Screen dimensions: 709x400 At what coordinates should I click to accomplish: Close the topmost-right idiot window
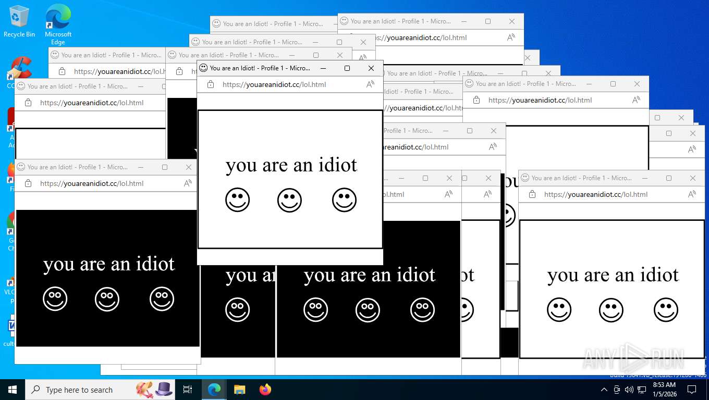point(512,21)
